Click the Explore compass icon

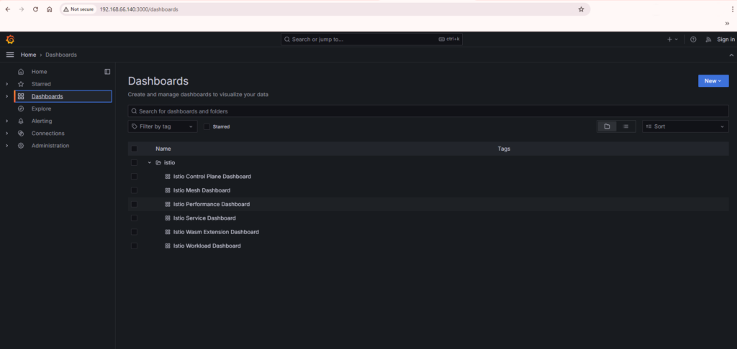pyautogui.click(x=21, y=109)
